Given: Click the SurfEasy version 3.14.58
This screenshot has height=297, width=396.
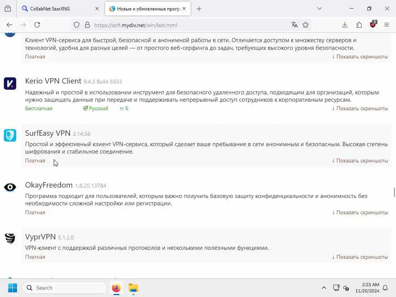Looking at the screenshot, I should coord(82,133).
